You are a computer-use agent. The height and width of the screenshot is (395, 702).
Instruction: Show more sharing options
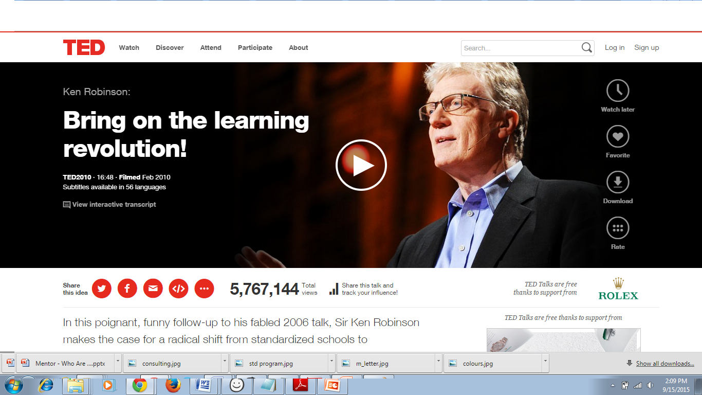204,289
